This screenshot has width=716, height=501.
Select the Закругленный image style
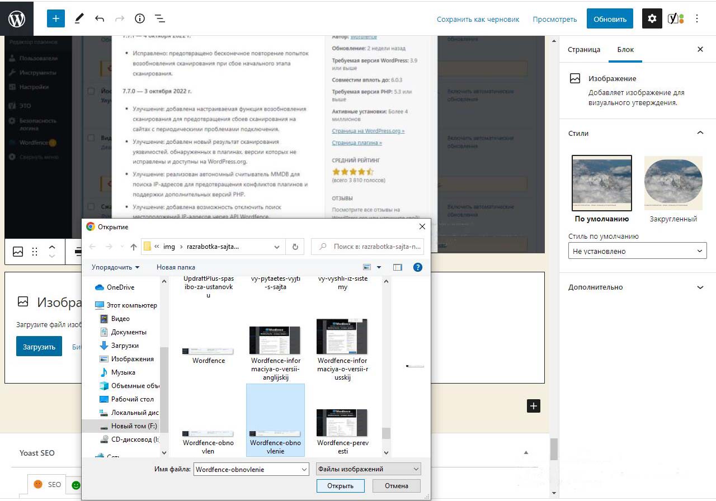[673, 183]
